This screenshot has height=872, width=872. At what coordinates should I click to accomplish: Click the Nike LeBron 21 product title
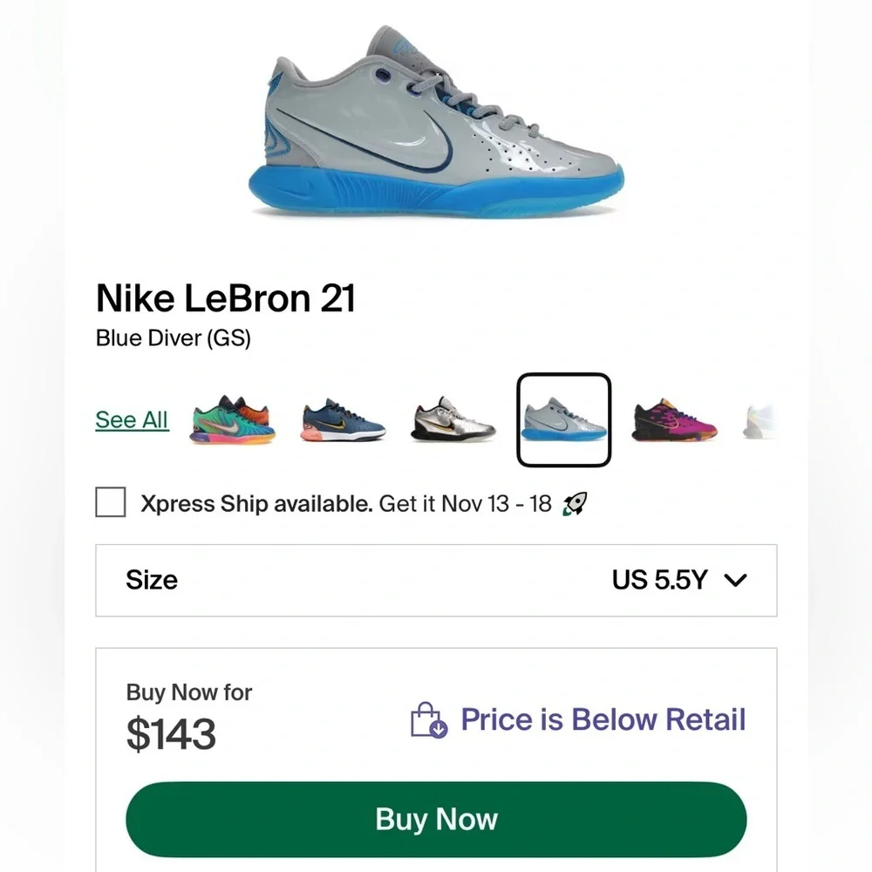[x=226, y=299]
